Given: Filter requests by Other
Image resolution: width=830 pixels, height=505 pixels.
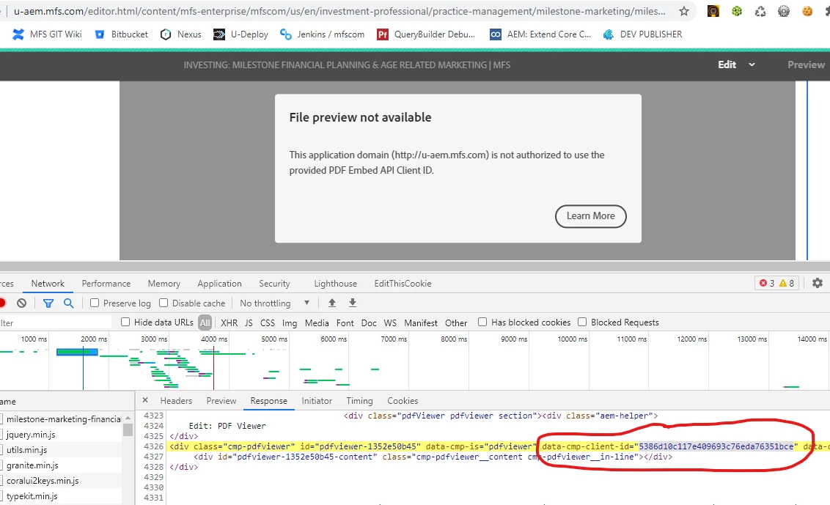Looking at the screenshot, I should [456, 323].
